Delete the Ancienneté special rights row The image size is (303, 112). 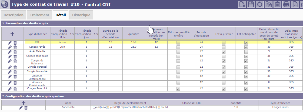[x=26, y=108]
